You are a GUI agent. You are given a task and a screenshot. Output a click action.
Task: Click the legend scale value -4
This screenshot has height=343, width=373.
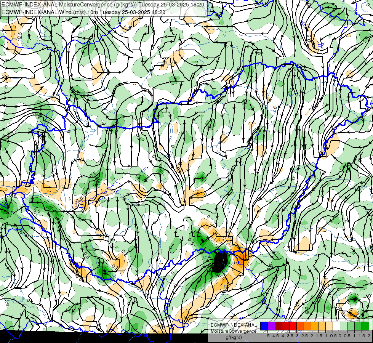pyautogui.click(x=282, y=336)
